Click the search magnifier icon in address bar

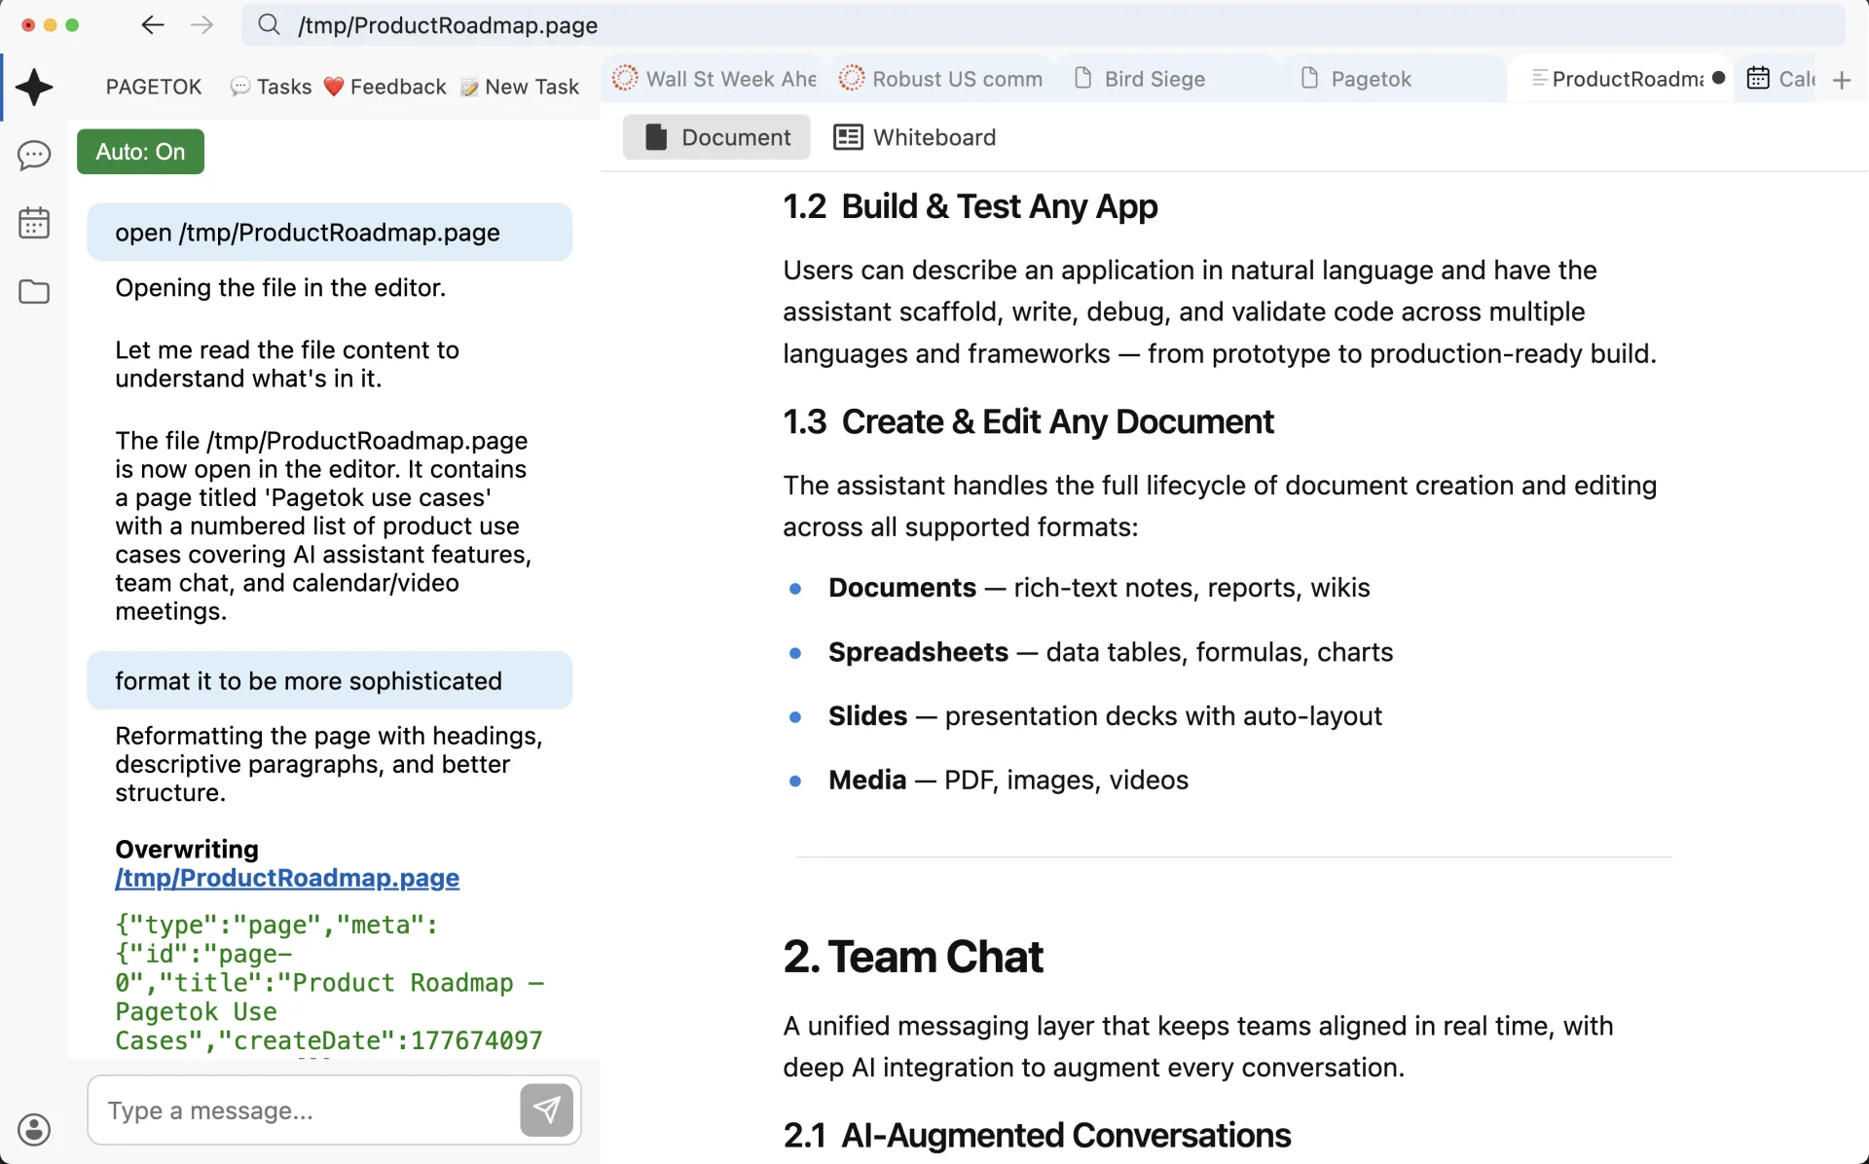(x=270, y=25)
